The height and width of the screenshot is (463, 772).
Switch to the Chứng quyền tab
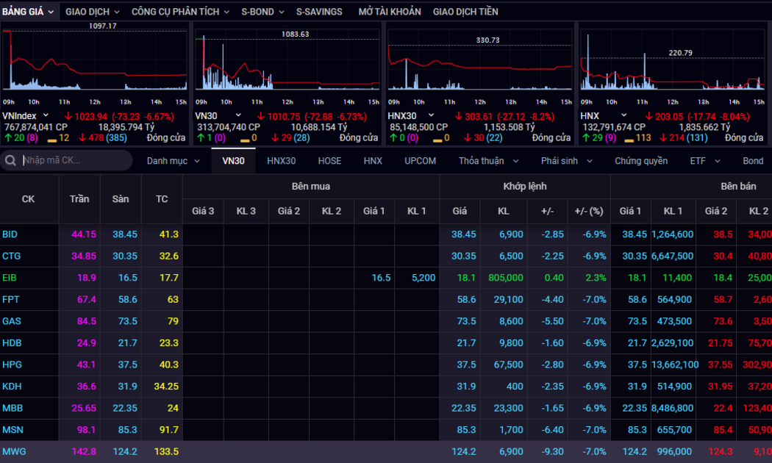(x=641, y=160)
